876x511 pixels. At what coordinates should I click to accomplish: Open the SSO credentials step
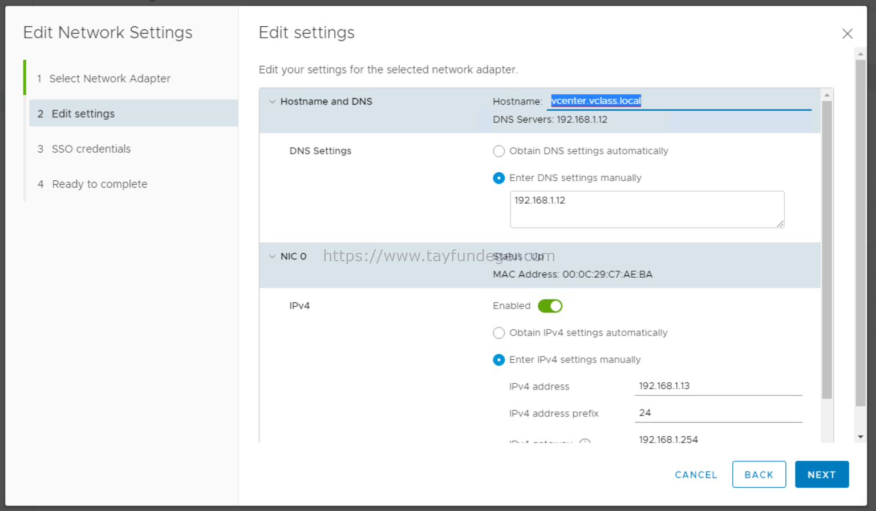(91, 149)
